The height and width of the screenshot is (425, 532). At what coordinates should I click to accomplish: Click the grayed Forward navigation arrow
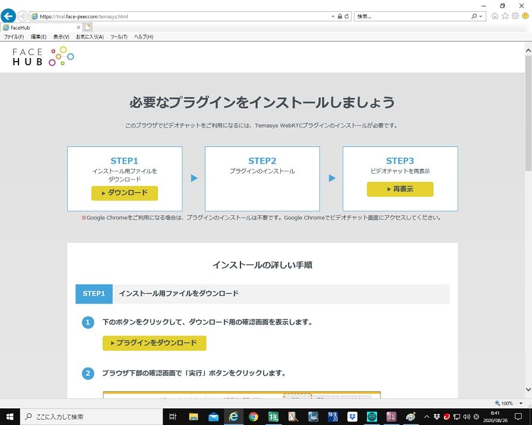[23, 16]
